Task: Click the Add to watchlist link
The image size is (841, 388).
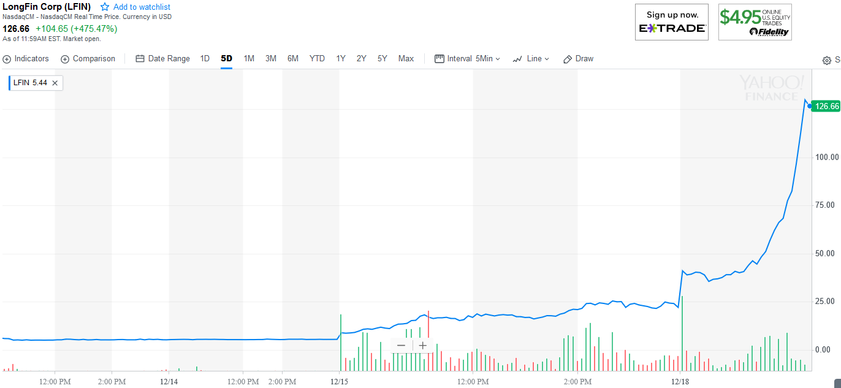Action: pos(142,7)
